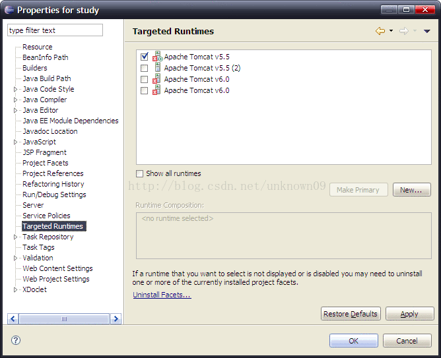Image resolution: width=441 pixels, height=358 pixels.
Task: Click the checked Apache Tomcat v5.5 server icon
Action: tap(158, 57)
